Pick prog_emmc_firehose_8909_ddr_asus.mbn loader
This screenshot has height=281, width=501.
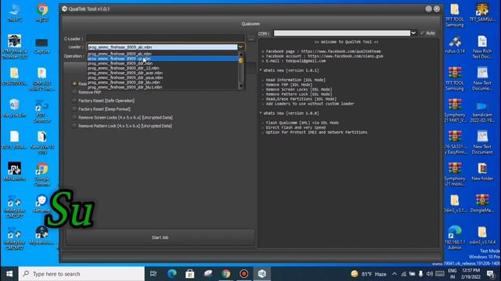click(x=163, y=77)
